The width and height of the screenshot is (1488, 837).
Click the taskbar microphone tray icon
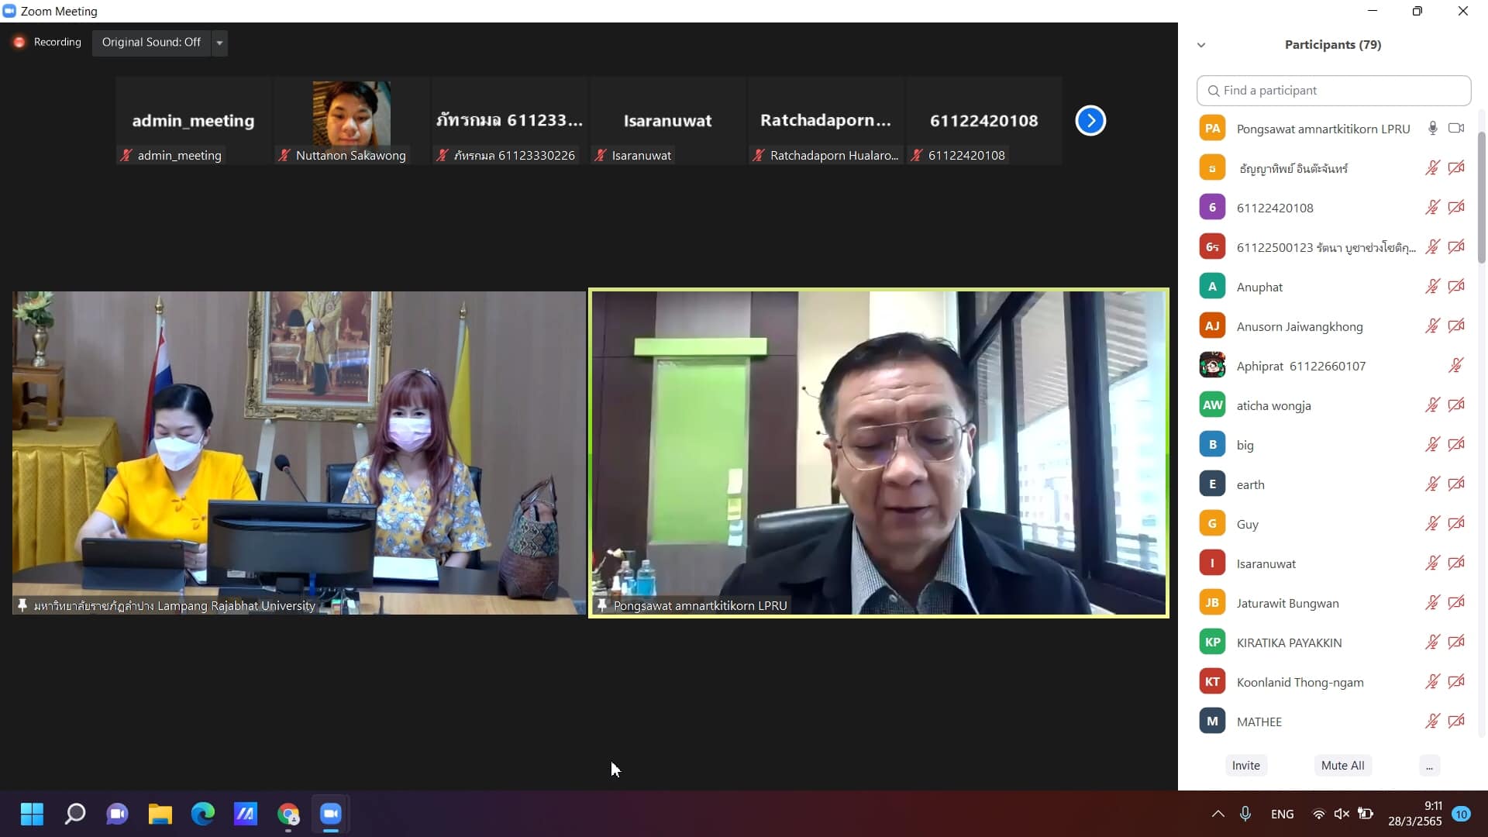tap(1245, 814)
